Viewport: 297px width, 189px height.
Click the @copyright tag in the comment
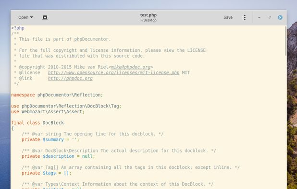click(32, 67)
